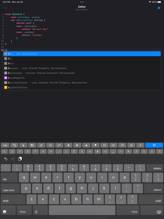Tap the 't' key
164x219 pixels.
(69, 177)
